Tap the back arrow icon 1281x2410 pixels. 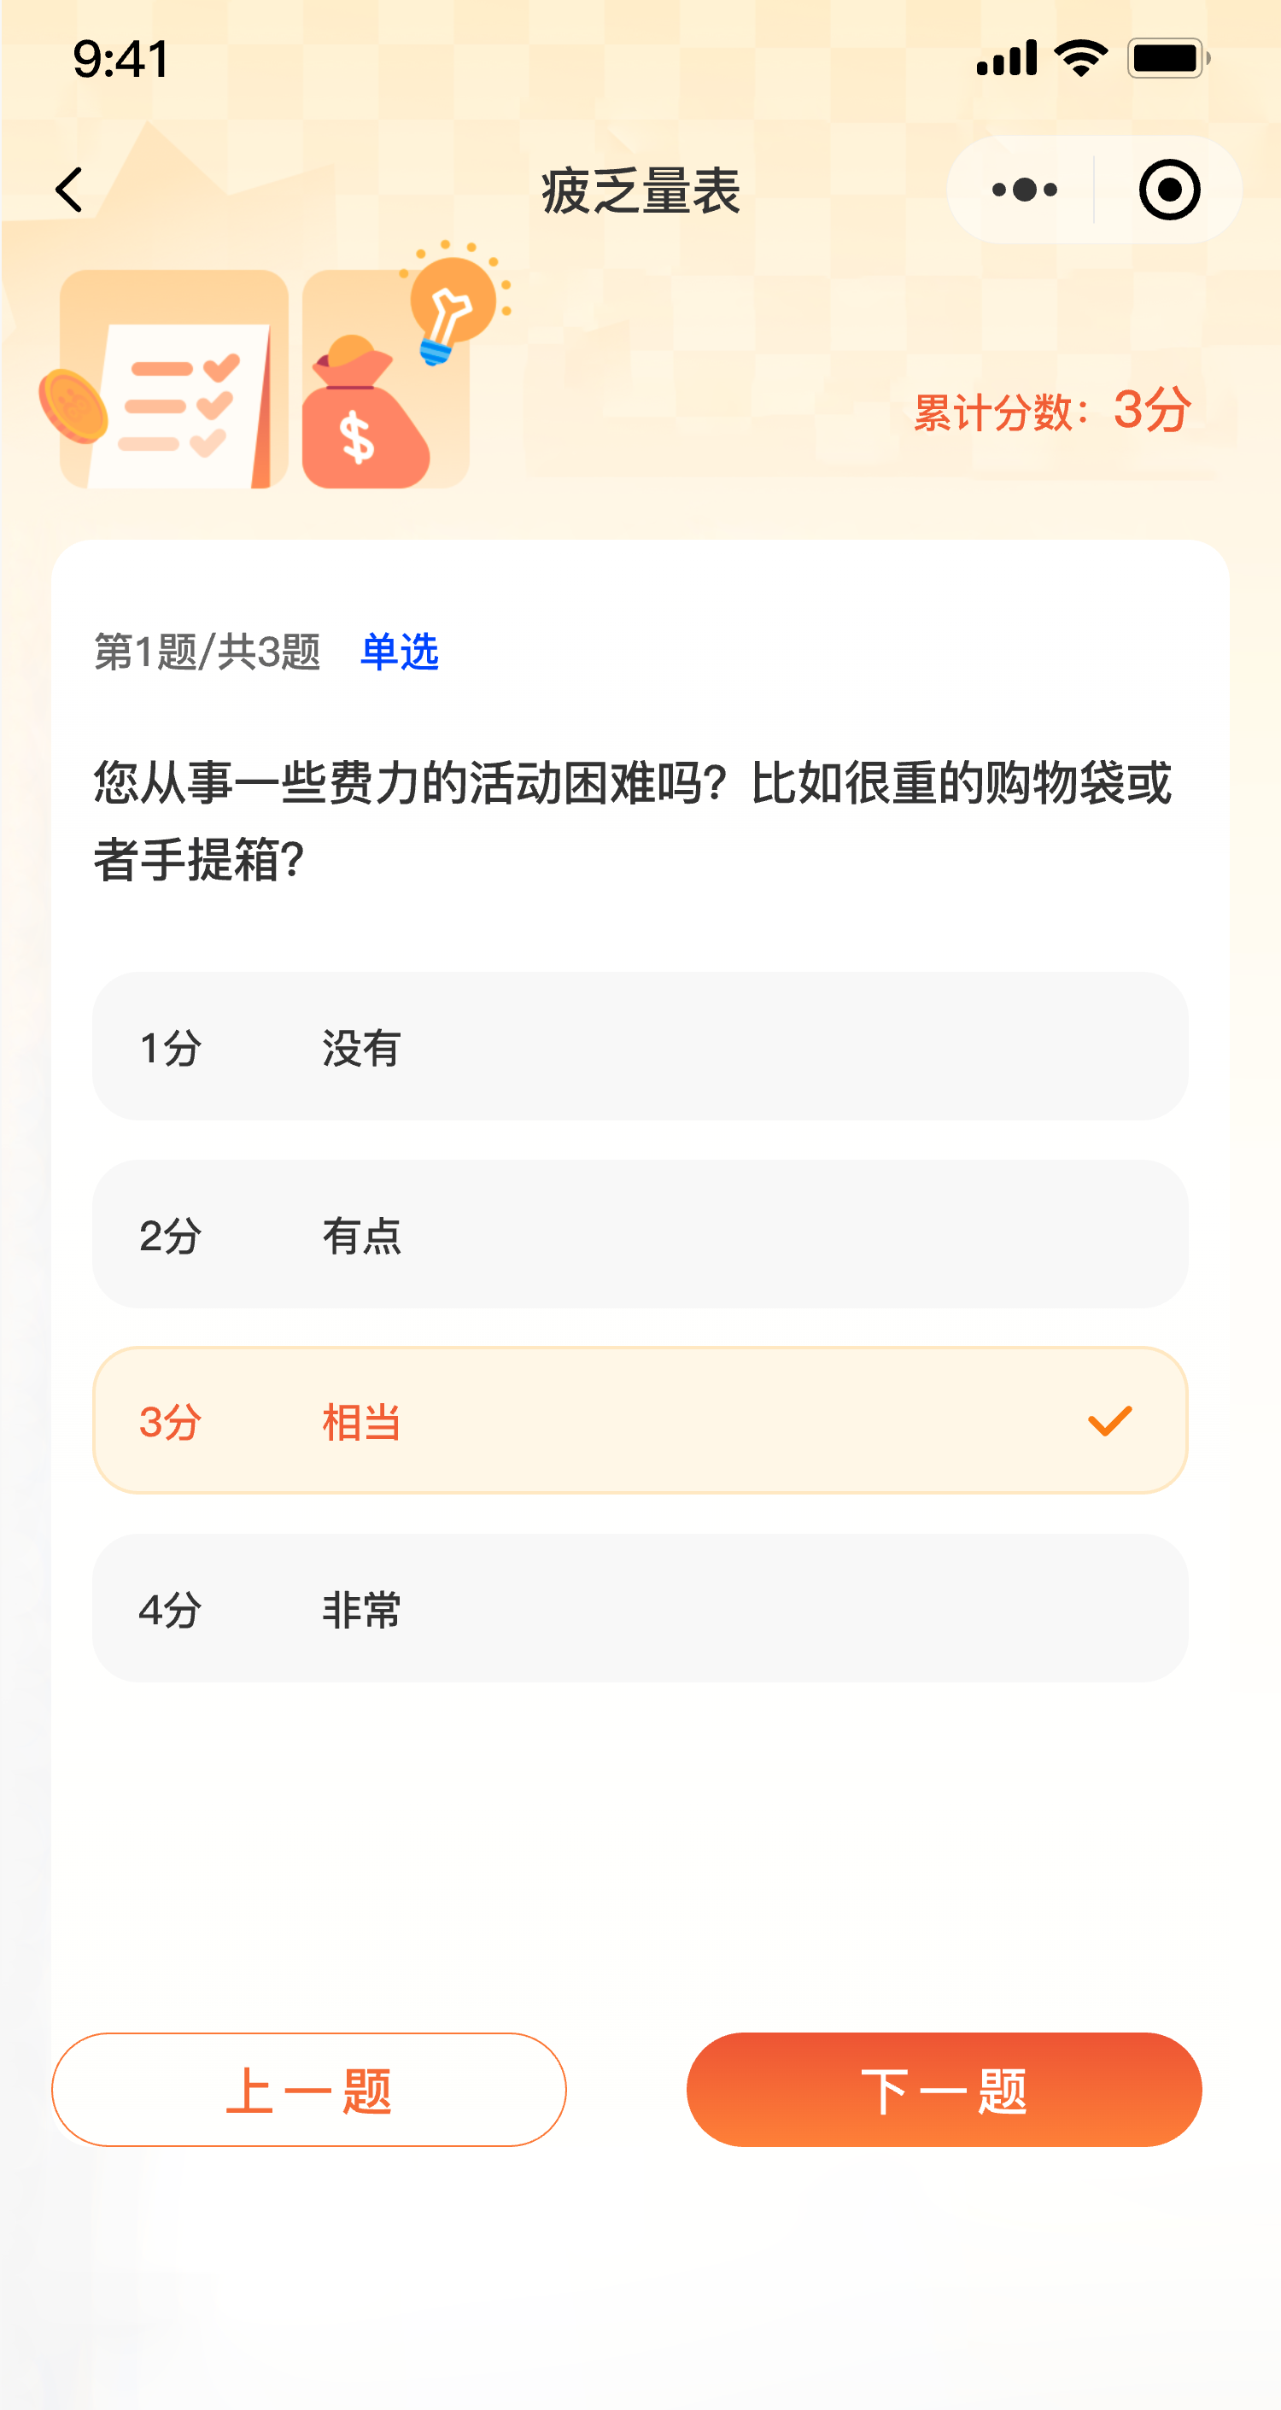coord(70,190)
